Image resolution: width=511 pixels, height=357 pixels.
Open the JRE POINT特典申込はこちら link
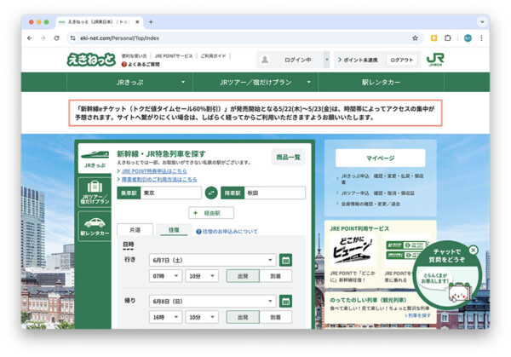(x=154, y=171)
